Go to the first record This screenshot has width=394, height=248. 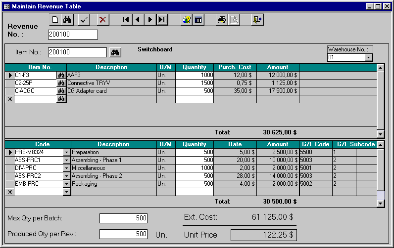[x=126, y=20]
